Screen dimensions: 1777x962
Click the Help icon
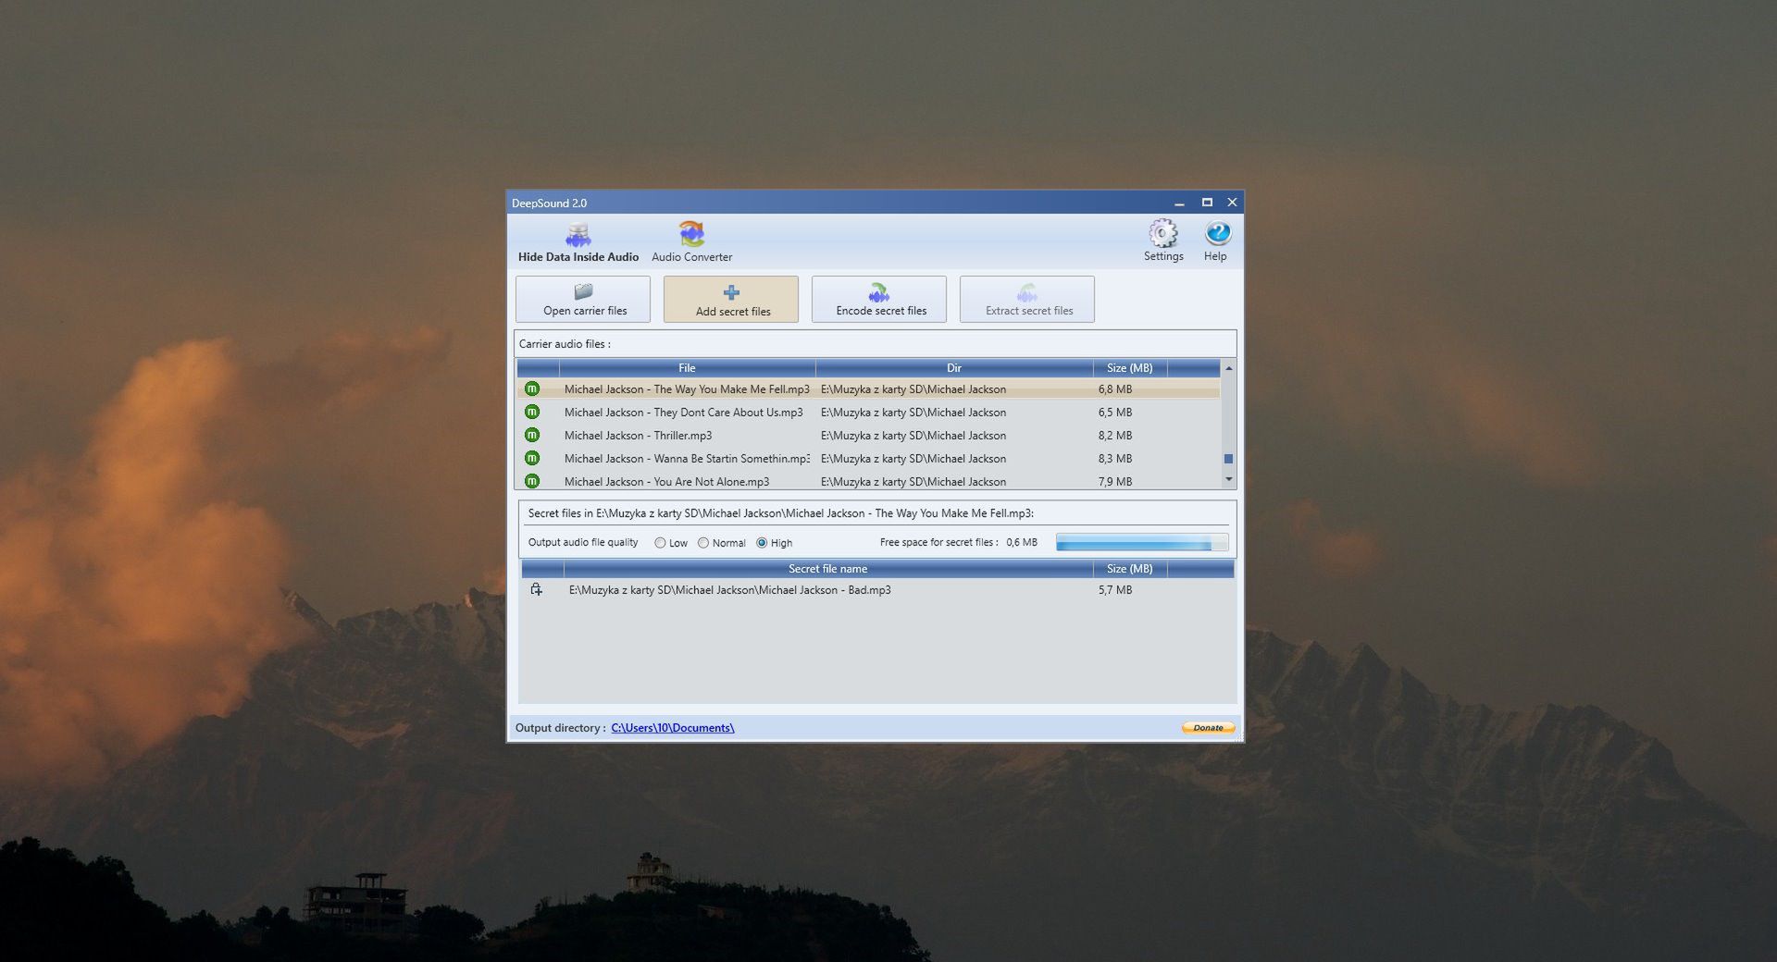(1216, 236)
